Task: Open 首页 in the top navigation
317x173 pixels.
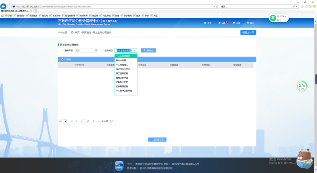Action: click(208, 23)
